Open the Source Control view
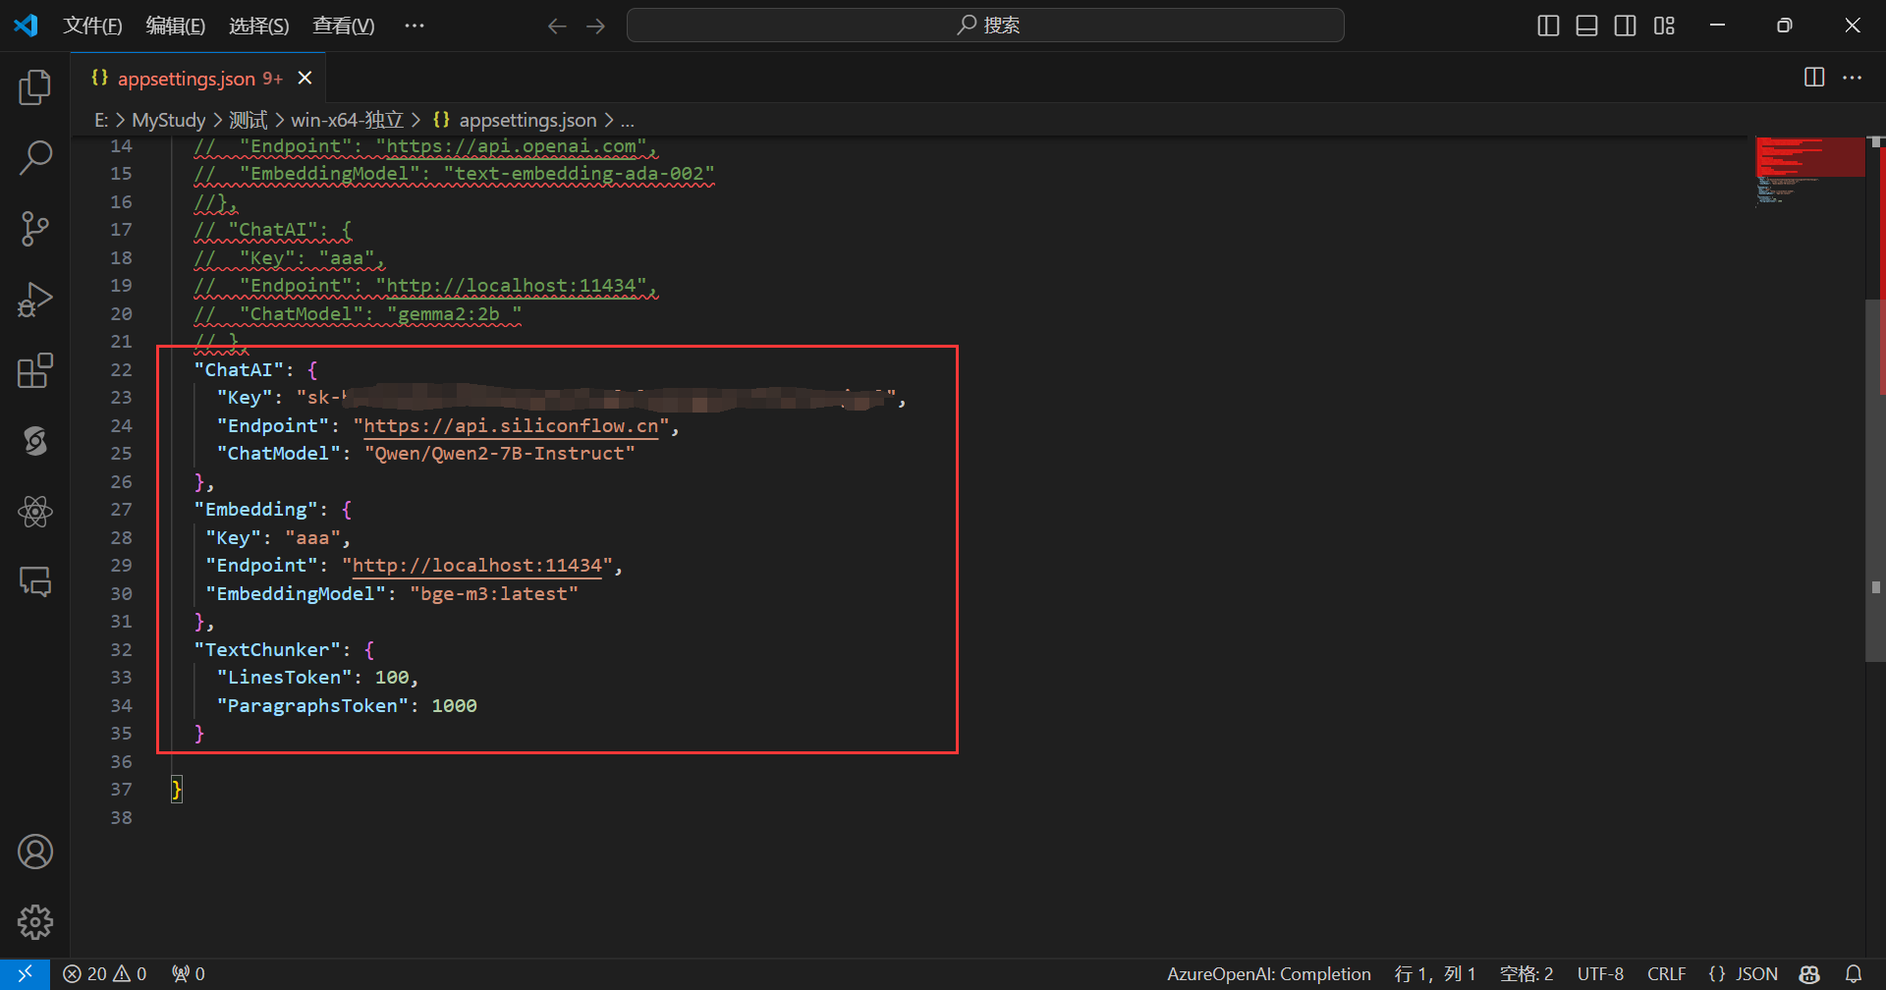 coord(35,229)
